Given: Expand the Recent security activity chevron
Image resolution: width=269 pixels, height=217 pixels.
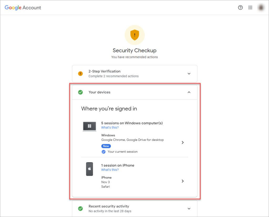Looking at the screenshot, I should tap(189, 209).
